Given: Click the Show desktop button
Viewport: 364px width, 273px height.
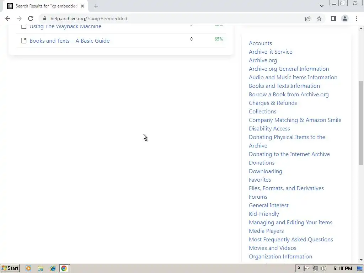Looking at the screenshot, I should coord(360,269).
